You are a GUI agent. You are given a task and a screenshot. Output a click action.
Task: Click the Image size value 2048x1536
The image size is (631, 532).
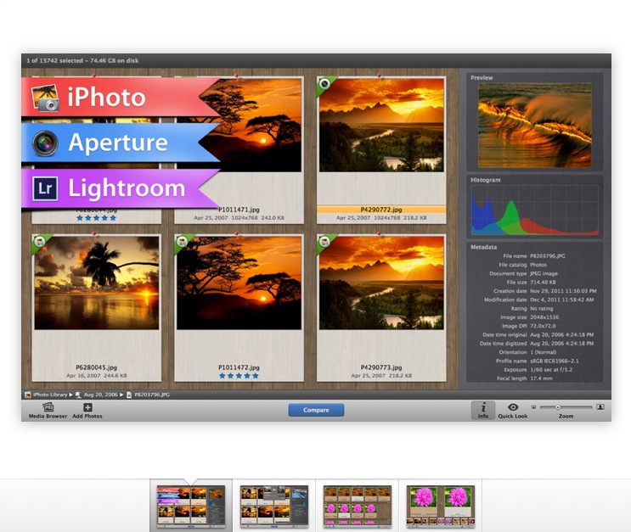[544, 317]
